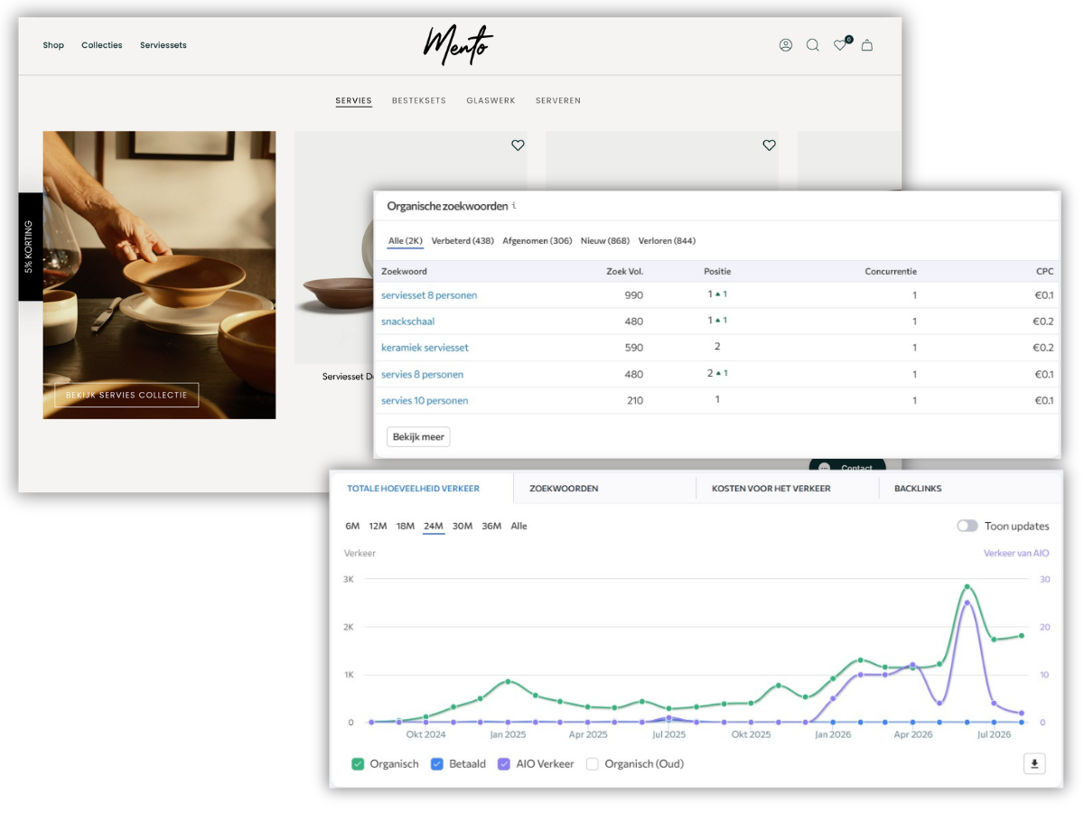Select the TOTALE HOEVEELHEID VERKEER tab

coord(413,489)
